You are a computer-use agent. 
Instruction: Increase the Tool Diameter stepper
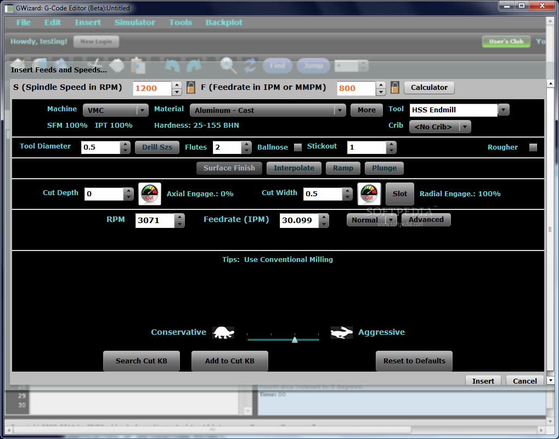click(x=125, y=144)
